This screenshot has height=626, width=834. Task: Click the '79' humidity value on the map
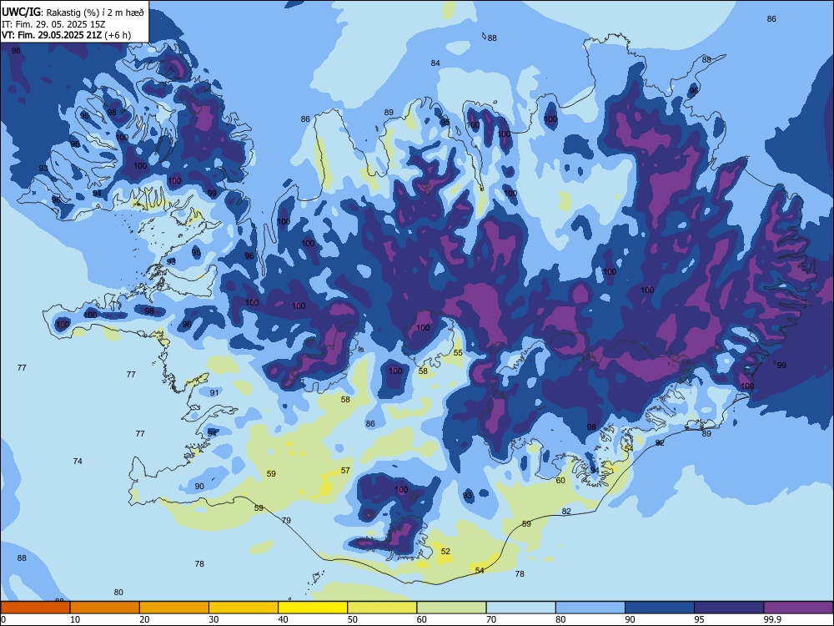tap(286, 520)
